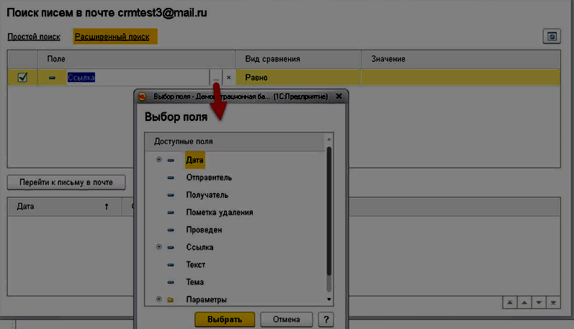
Task: Click the Отмена button
Action: (x=286, y=319)
